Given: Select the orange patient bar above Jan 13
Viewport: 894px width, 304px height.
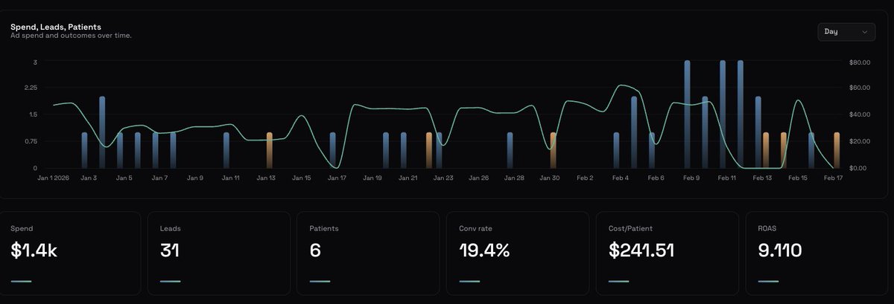Looking at the screenshot, I should pyautogui.click(x=270, y=150).
